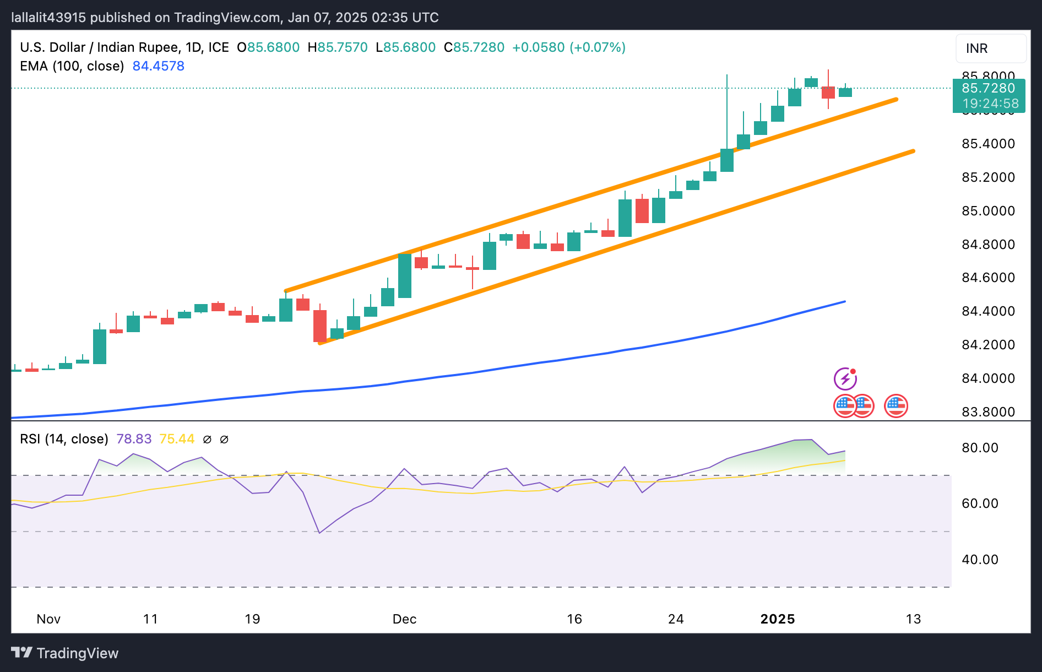Image resolution: width=1042 pixels, height=672 pixels.
Task: Click the blue EMA value 84.4578
Action: (158, 66)
